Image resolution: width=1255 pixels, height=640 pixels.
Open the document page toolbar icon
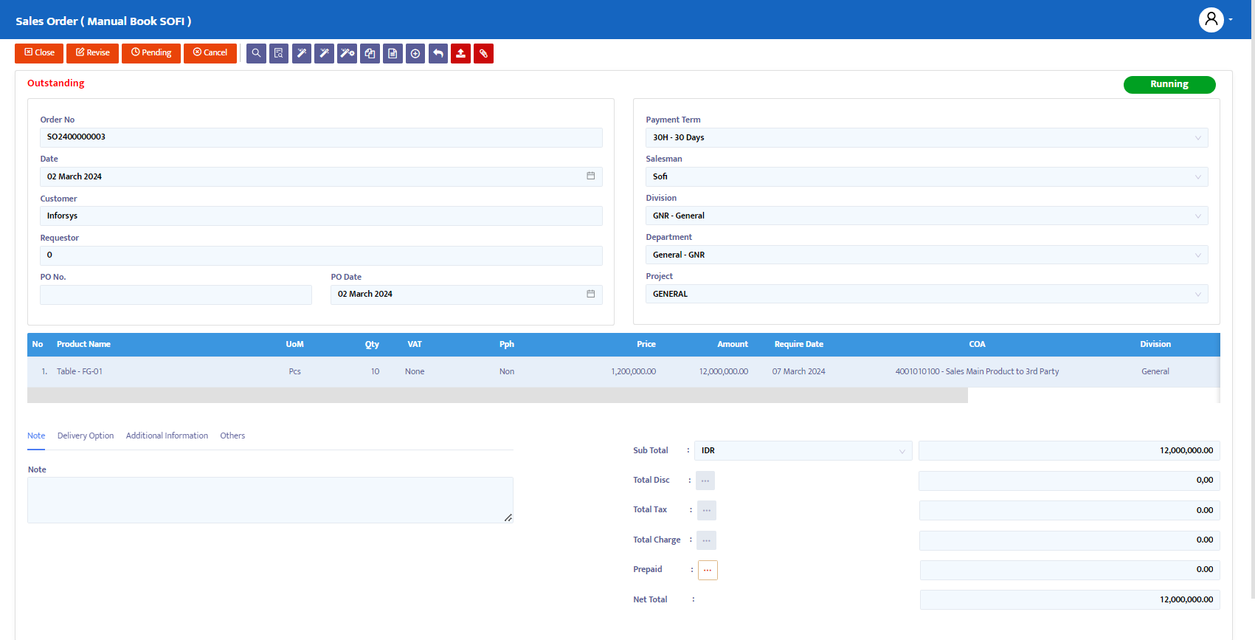pos(393,53)
